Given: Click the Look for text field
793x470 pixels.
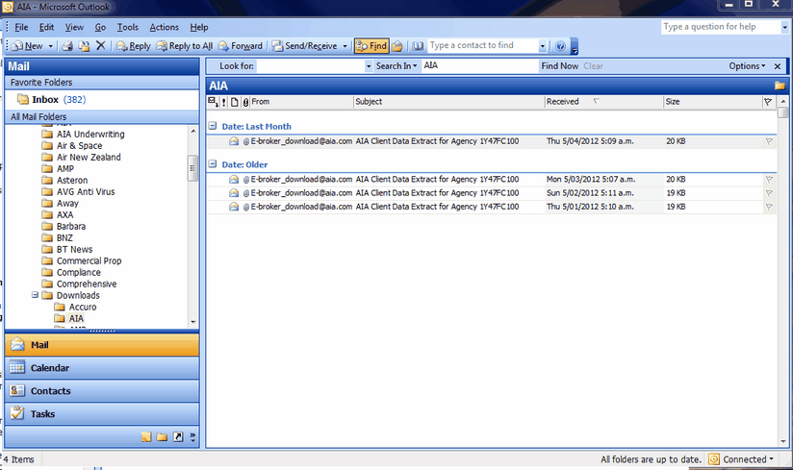Looking at the screenshot, I should pyautogui.click(x=311, y=65).
